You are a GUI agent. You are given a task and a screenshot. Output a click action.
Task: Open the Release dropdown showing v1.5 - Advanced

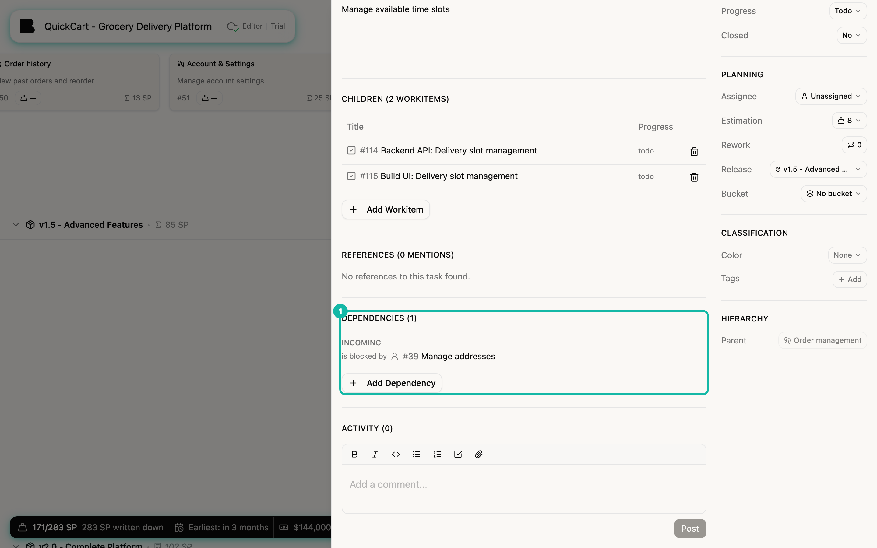(x=818, y=169)
